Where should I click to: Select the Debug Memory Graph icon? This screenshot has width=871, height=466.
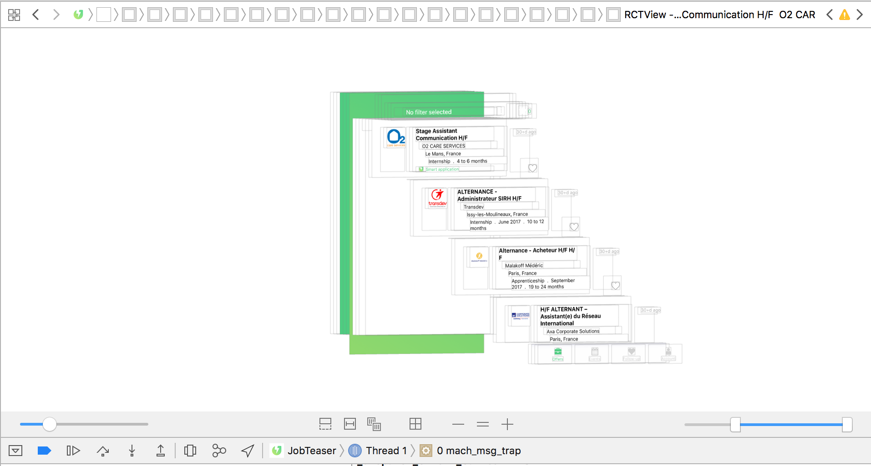218,450
